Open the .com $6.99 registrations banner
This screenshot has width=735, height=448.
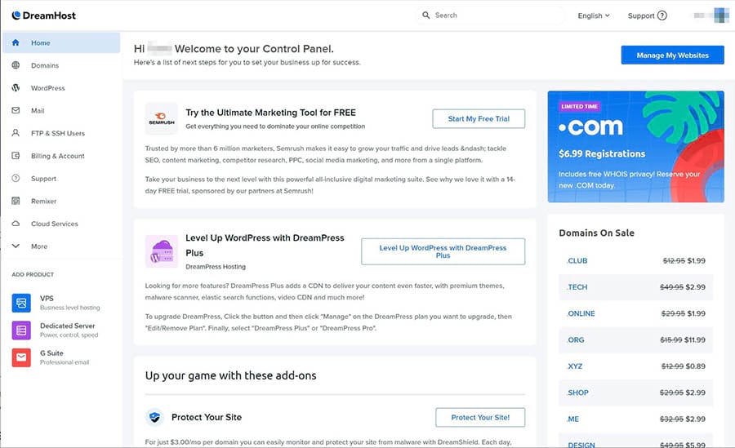point(635,147)
